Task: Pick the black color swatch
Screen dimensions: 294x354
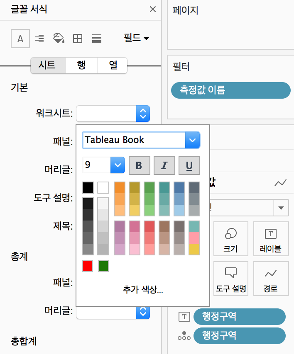Action: point(88,188)
